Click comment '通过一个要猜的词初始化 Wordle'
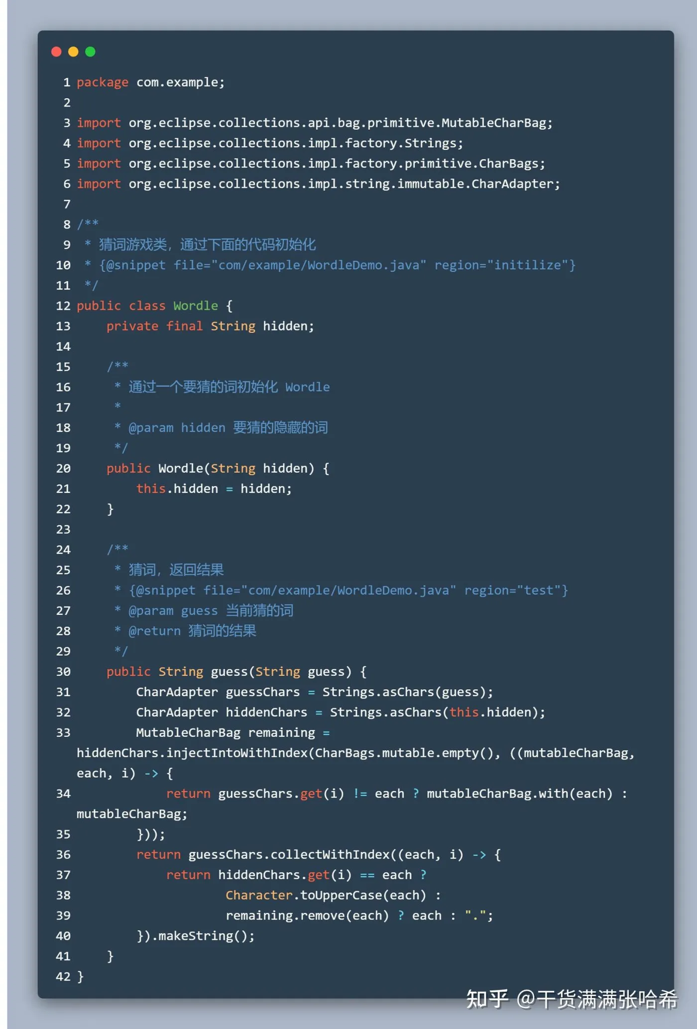The height and width of the screenshot is (1029, 697). coord(229,387)
